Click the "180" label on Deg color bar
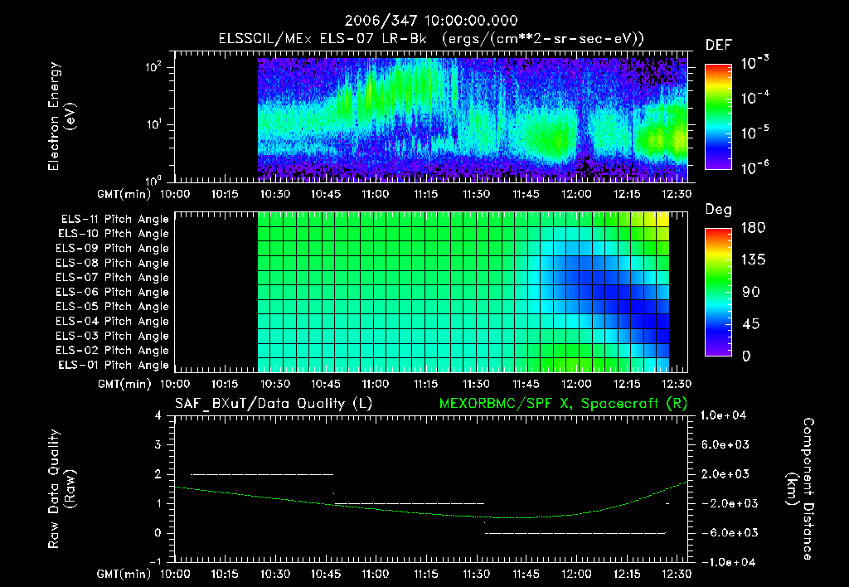This screenshot has height=587, width=849. pos(753,227)
